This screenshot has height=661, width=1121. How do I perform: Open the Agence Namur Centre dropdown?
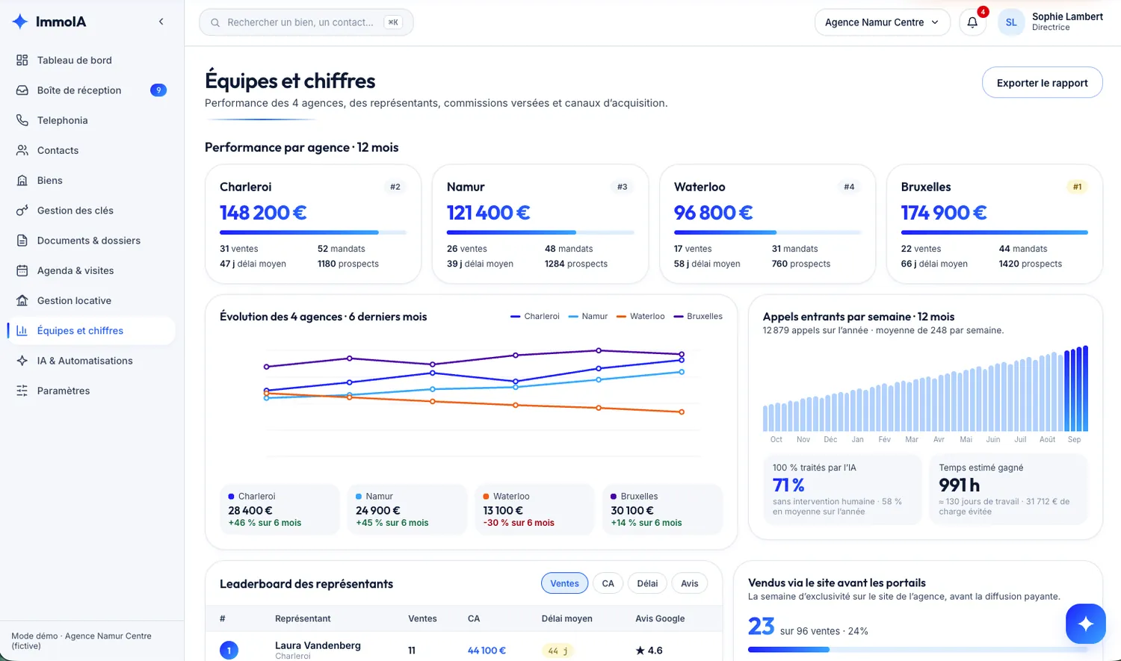coord(882,22)
